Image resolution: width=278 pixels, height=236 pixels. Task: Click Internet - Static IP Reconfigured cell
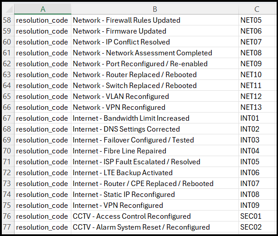pyautogui.click(x=155, y=194)
